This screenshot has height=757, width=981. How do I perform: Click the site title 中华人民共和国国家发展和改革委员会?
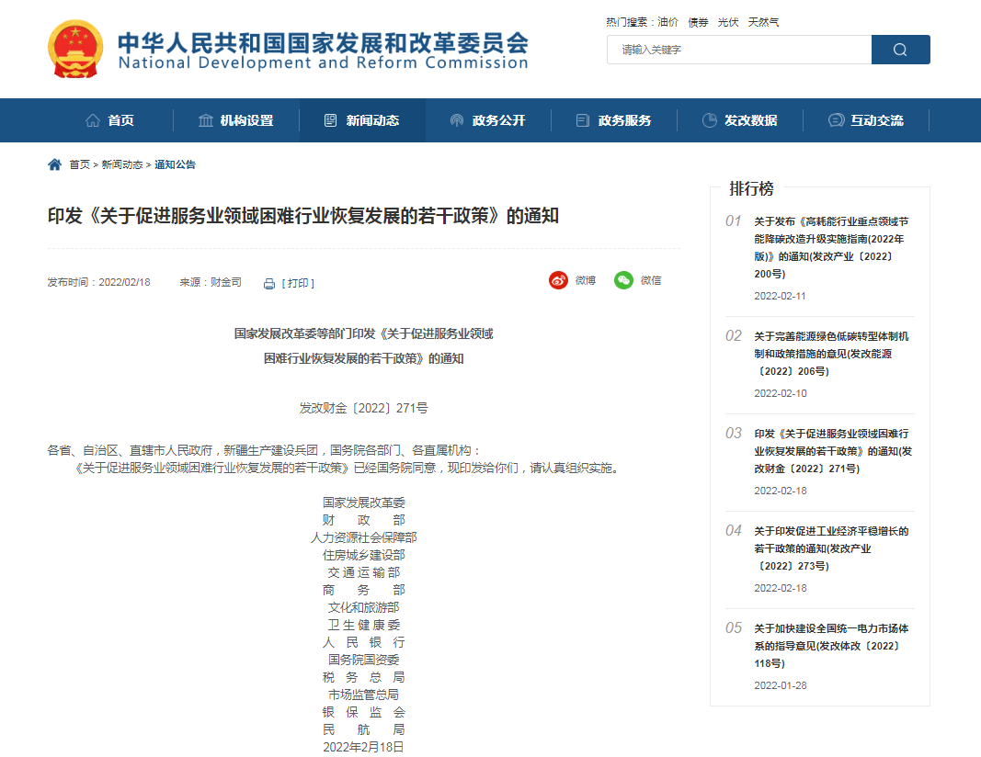point(323,43)
